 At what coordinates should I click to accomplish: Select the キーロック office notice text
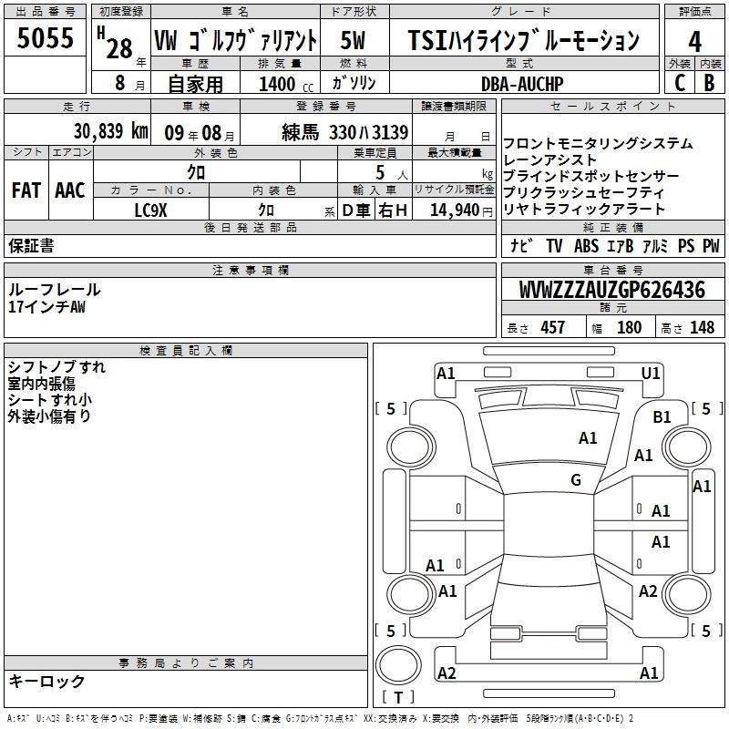pos(47,681)
